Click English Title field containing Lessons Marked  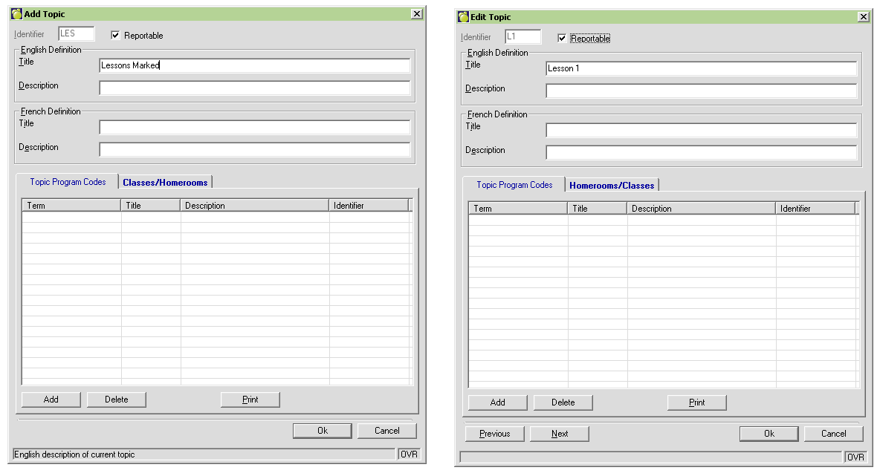point(254,65)
